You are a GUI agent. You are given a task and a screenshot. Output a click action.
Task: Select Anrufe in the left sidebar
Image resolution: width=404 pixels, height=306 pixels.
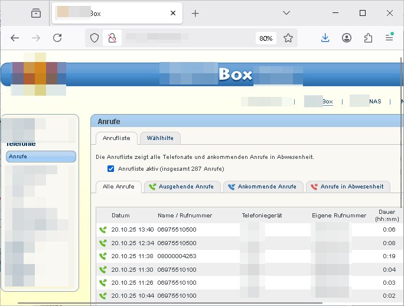click(x=41, y=157)
